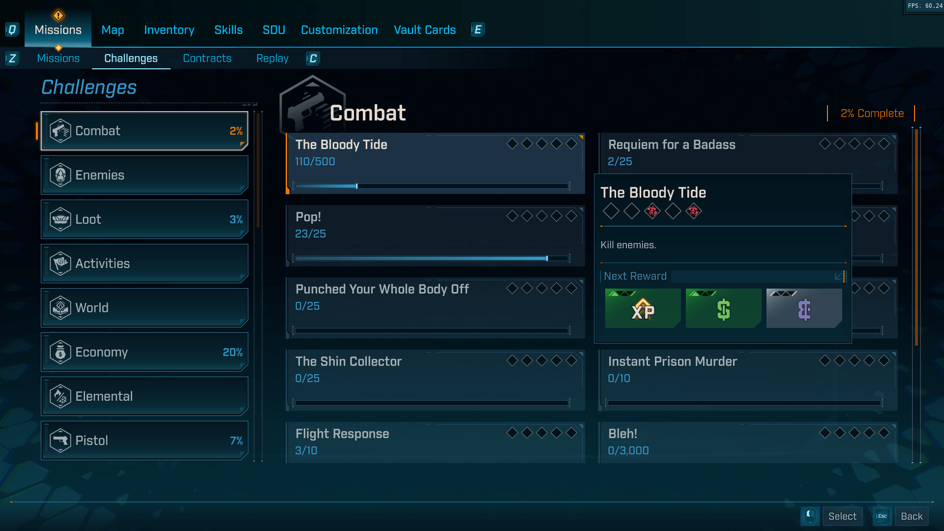
Task: Select Punched Your Whole Body Off challenge
Action: click(435, 308)
